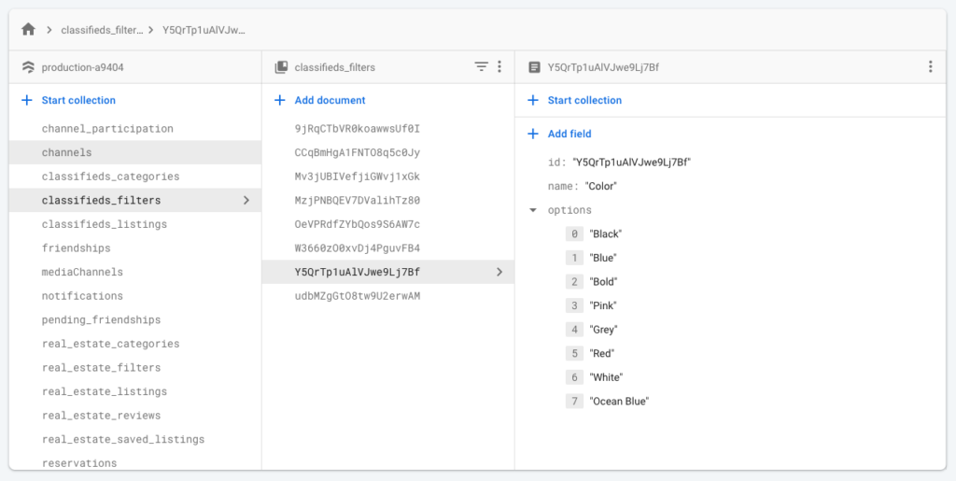The height and width of the screenshot is (481, 956).
Task: Click the options field label
Action: click(569, 210)
